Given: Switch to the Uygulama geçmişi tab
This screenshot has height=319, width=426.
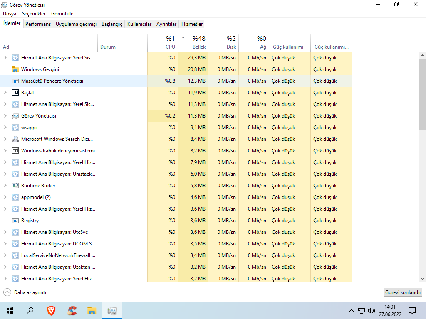Looking at the screenshot, I should (x=76, y=24).
